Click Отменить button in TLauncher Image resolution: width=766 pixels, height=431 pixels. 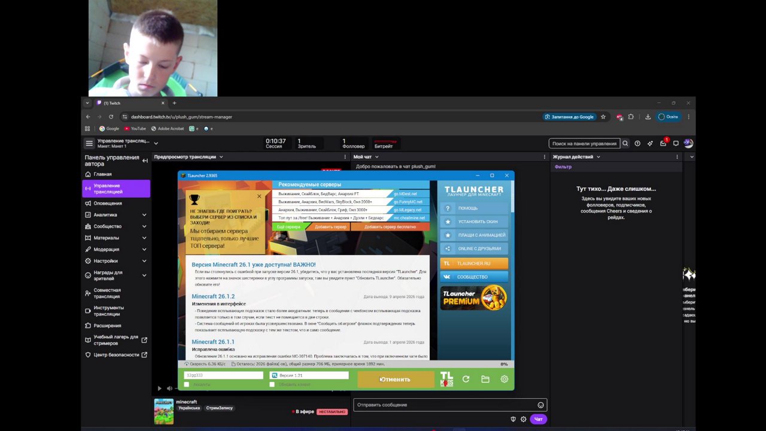(396, 379)
